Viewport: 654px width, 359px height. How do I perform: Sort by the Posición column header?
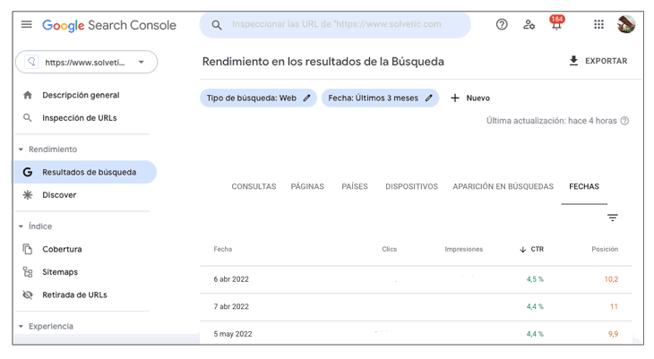[605, 250]
